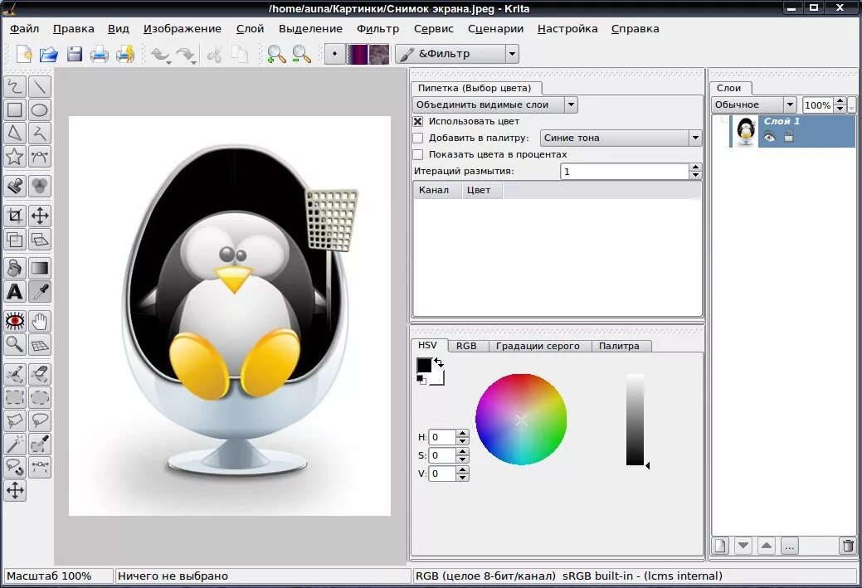This screenshot has height=588, width=862.
Task: Zoom out with the toolbar magnifier minus
Action: pos(301,54)
